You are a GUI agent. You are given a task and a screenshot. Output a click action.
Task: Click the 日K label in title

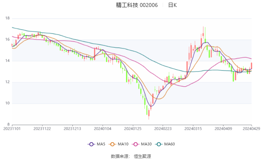[x=173, y=5]
